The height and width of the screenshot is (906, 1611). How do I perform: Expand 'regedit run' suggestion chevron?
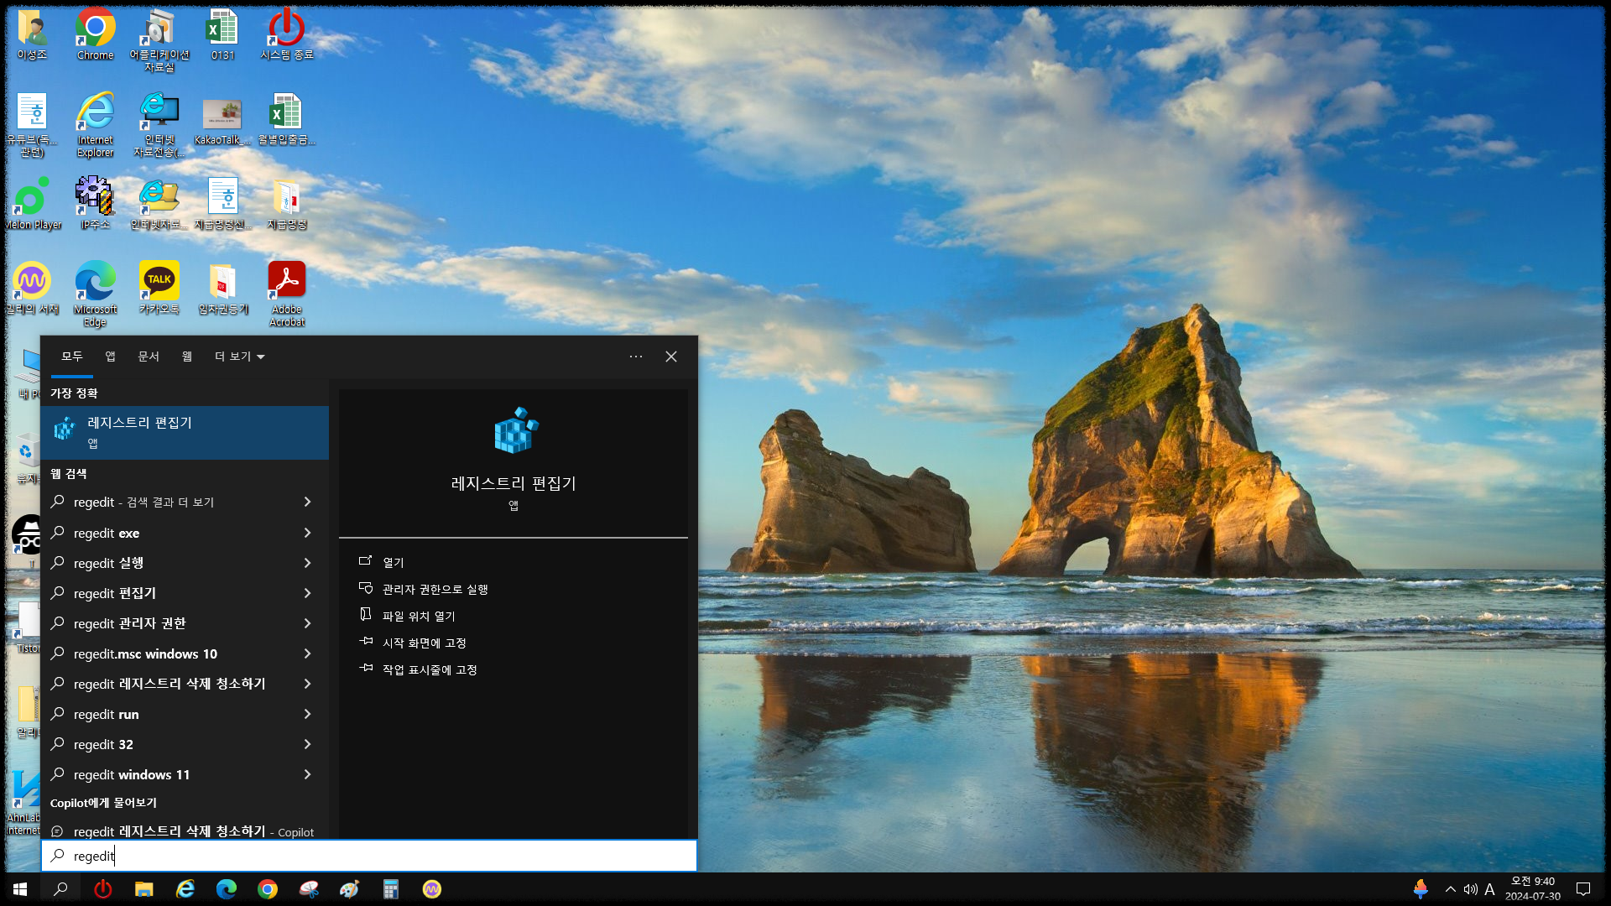[x=307, y=714]
